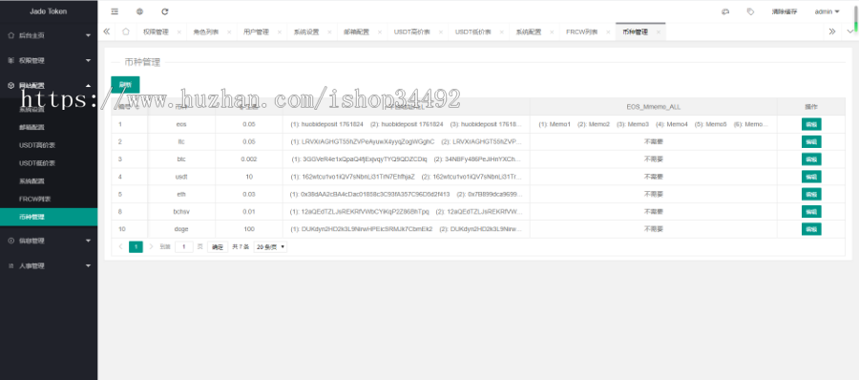Click 清除缓存 in the header
The height and width of the screenshot is (380, 859).
pos(784,11)
